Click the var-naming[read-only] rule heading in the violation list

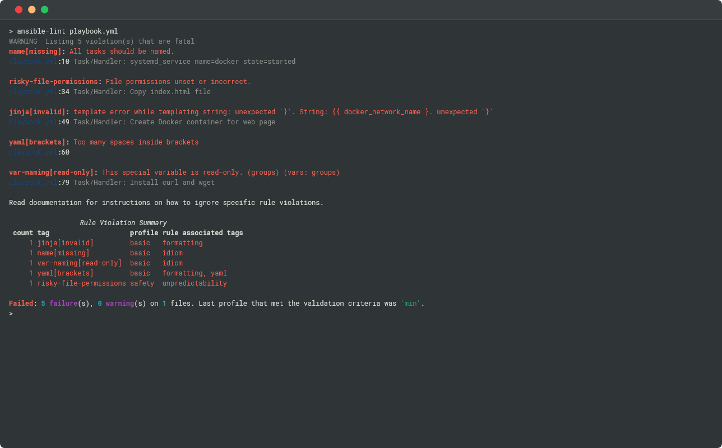(x=51, y=172)
